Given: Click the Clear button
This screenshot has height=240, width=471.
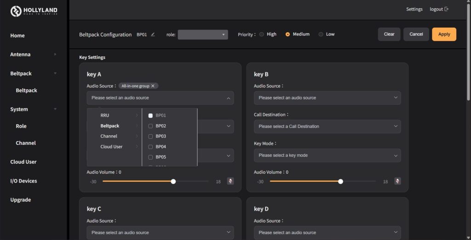Looking at the screenshot, I should point(389,34).
